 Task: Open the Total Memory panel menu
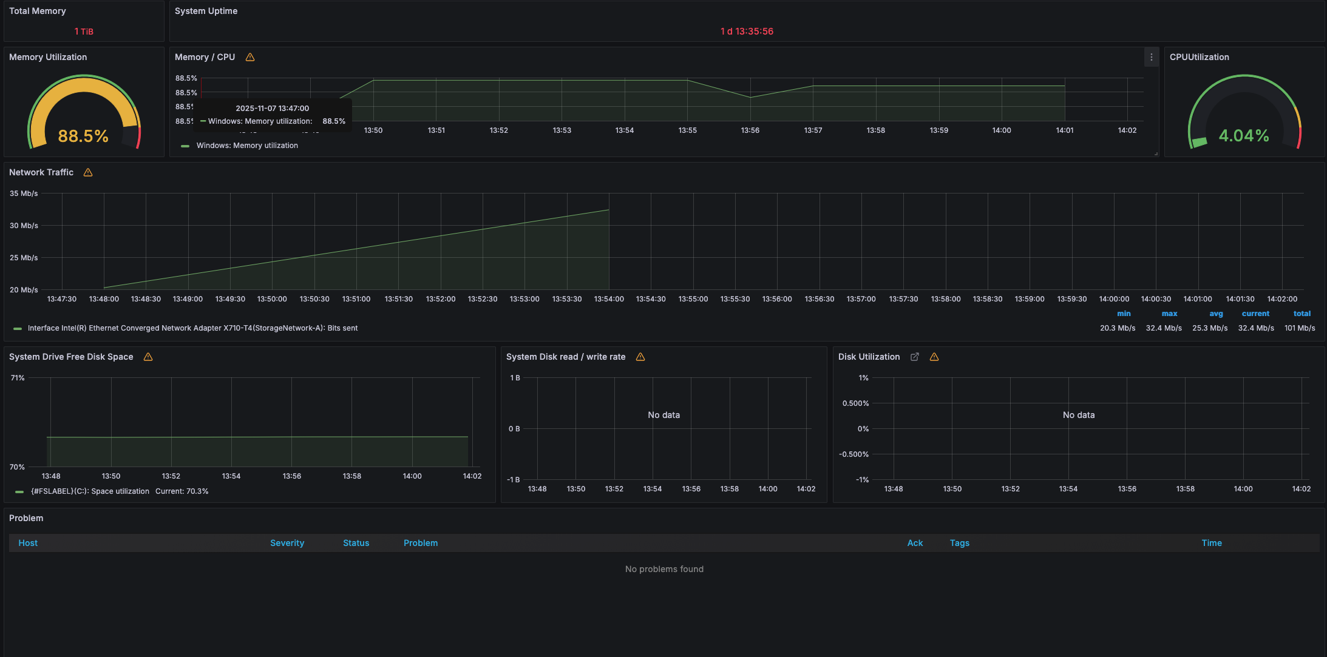point(37,10)
